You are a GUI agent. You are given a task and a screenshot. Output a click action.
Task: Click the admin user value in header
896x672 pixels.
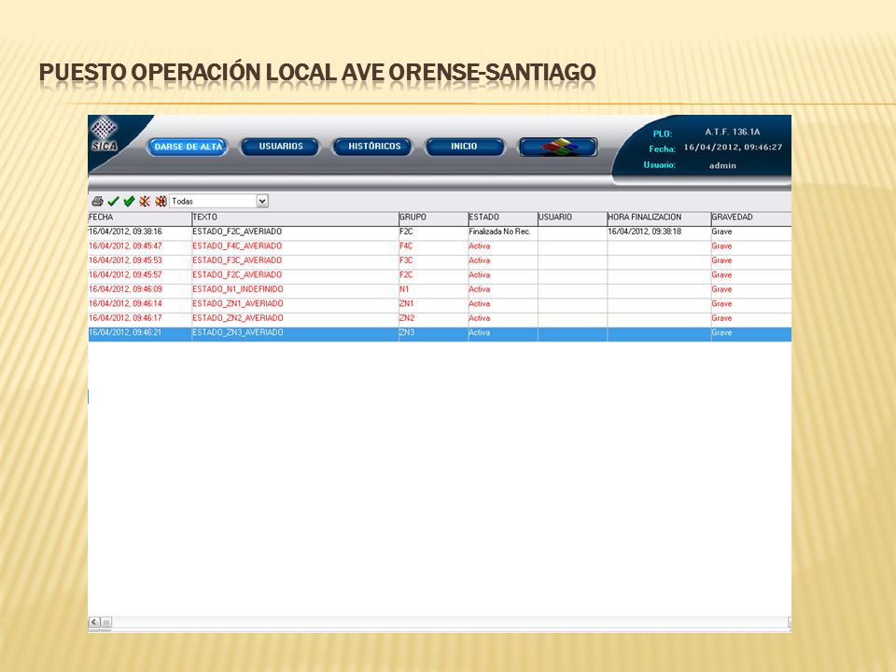point(722,166)
